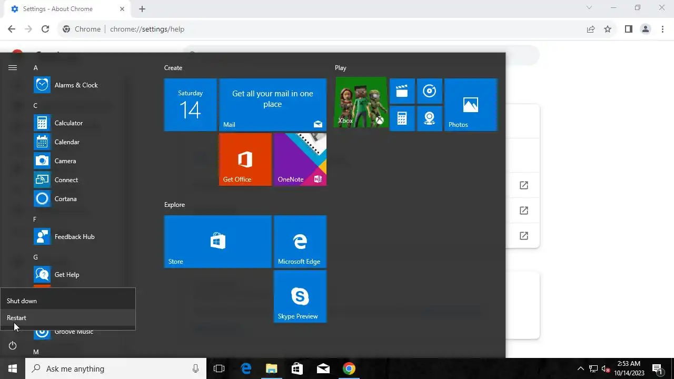This screenshot has height=379, width=674.
Task: Open the taskbar clock and date
Action: [629, 368]
